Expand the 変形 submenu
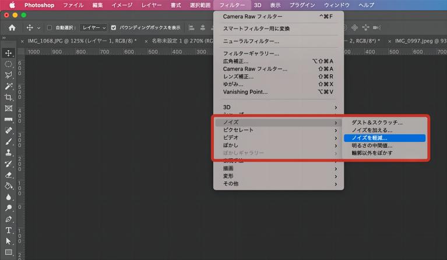This screenshot has height=260, width=447. tap(279, 176)
